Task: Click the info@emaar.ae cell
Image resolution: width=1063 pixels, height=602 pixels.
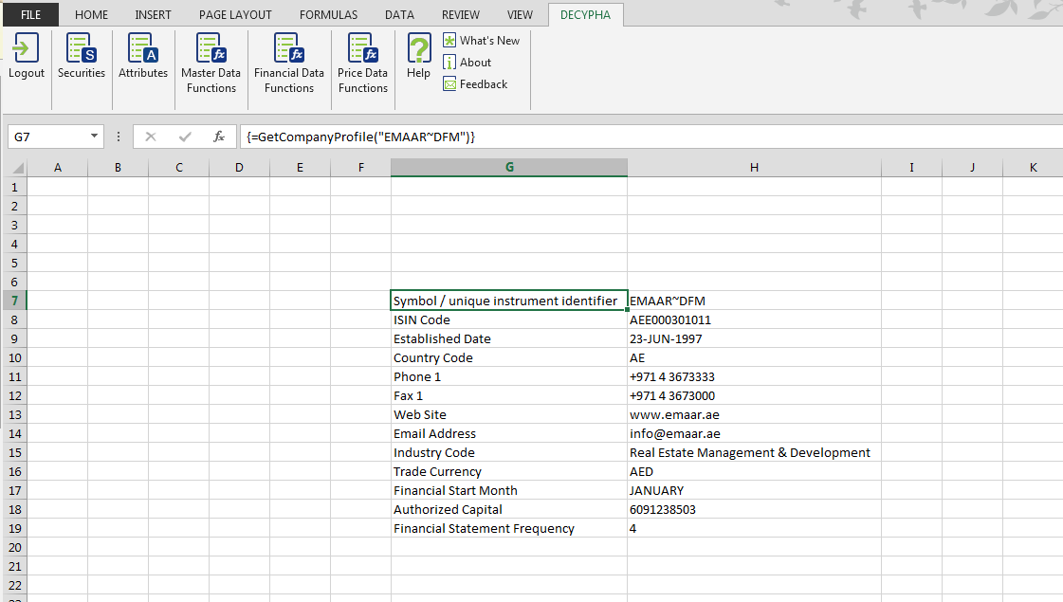Action: pyautogui.click(x=754, y=434)
